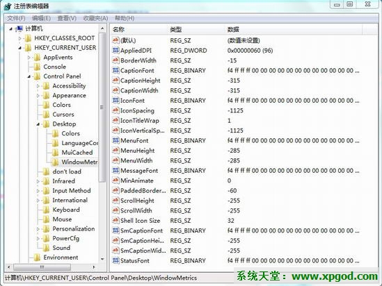Select the IconVerticalSp... value name
Screen dimensions: 382x286
click(x=143, y=131)
